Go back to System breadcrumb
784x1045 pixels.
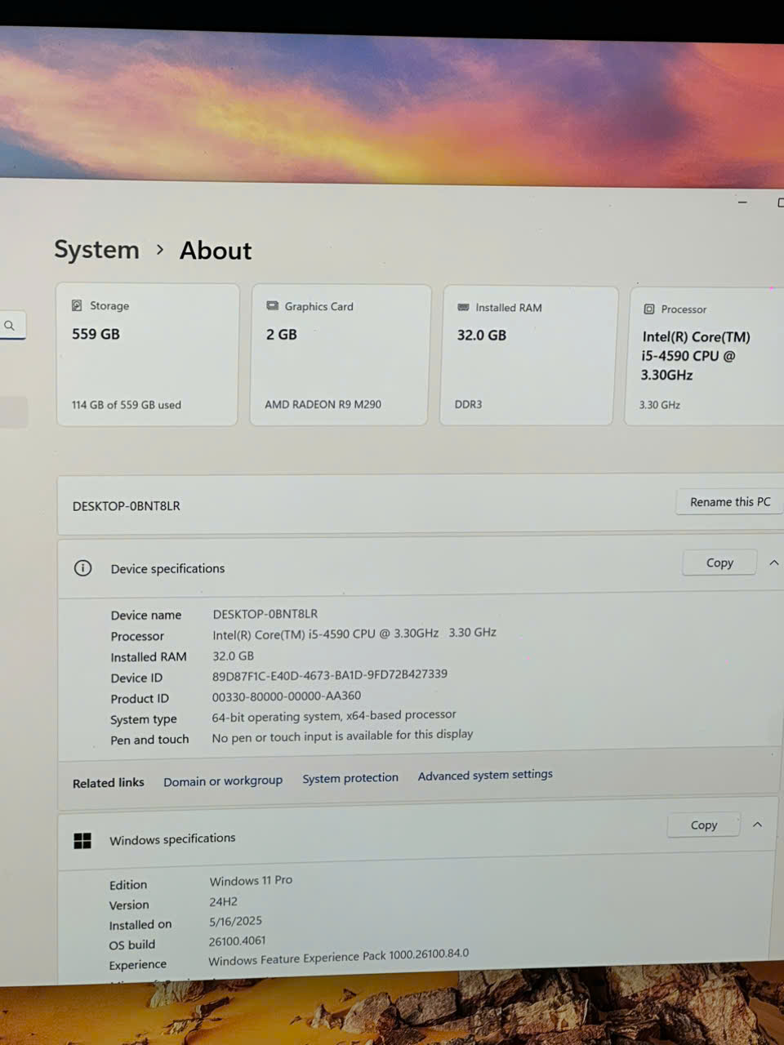point(96,249)
